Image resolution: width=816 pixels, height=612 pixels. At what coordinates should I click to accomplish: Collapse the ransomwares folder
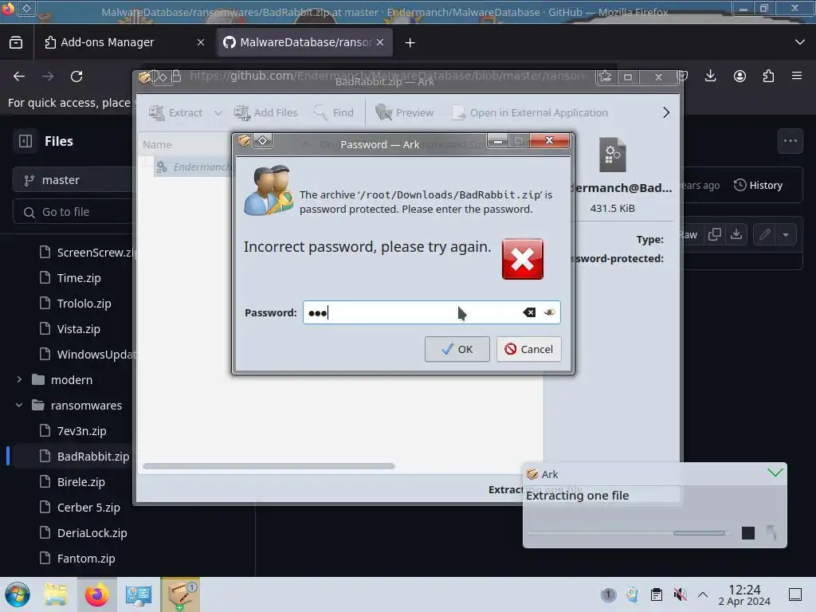point(19,406)
